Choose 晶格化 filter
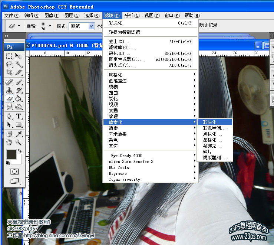 click(215, 140)
